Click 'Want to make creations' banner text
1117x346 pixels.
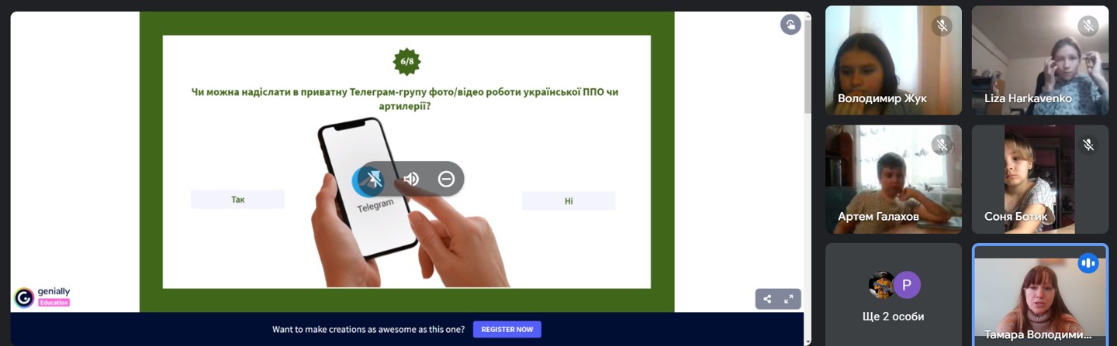[368, 329]
